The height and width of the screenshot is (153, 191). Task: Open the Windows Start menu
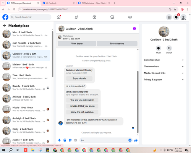[3, 150]
